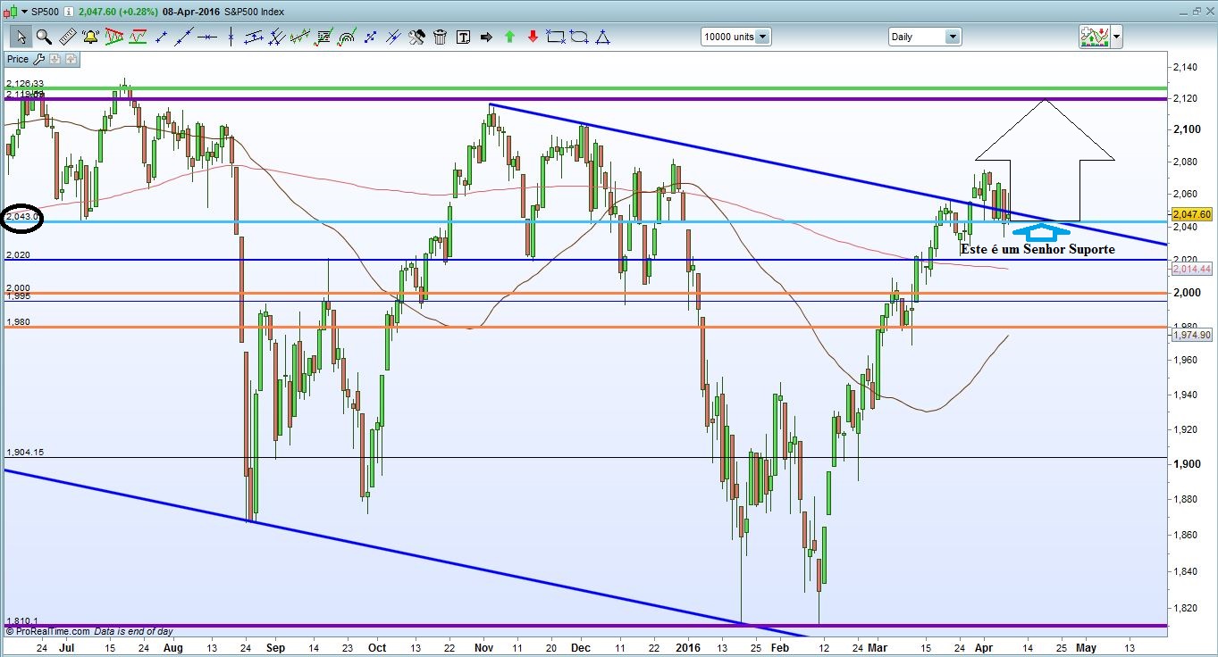1218x657 pixels.
Task: Select the parallel channel drawing tool
Action: click(x=254, y=37)
